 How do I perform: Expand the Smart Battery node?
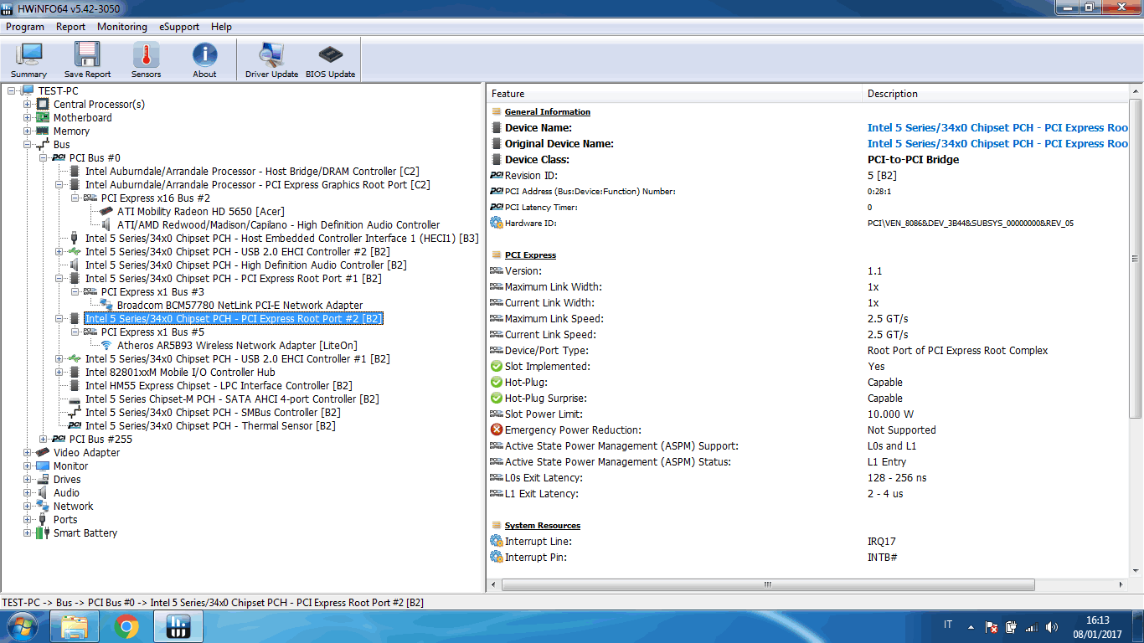tap(28, 533)
